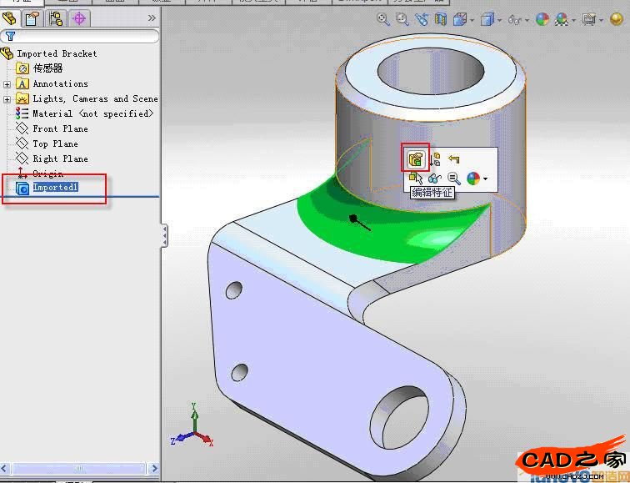Open the Appearance dropdown in context toolbar

485,179
